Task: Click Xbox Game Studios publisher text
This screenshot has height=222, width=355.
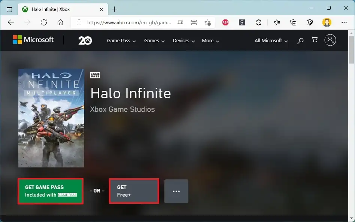Action: [x=122, y=109]
